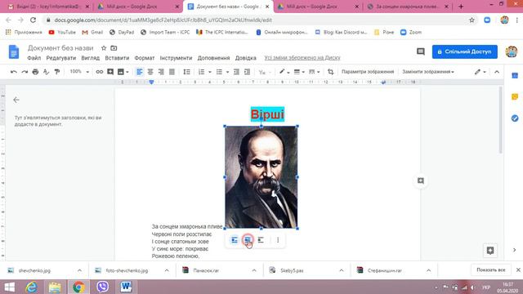Screen dimensions: 523x294
Task: Open comment history speech bubble icon
Action: coord(421,51)
